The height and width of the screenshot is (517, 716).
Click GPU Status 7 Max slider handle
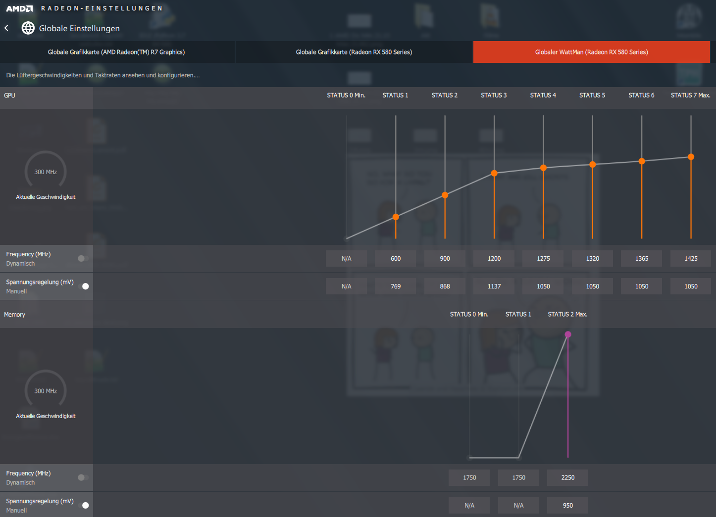click(x=691, y=157)
